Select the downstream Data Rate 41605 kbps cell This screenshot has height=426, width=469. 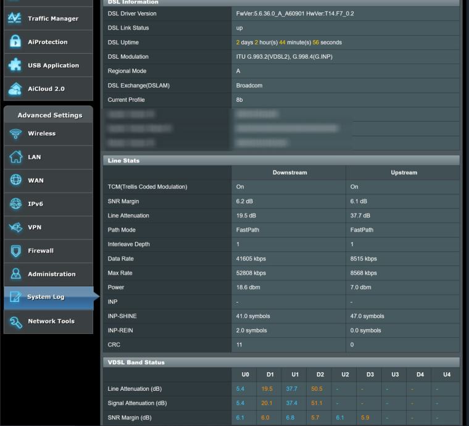pyautogui.click(x=251, y=259)
